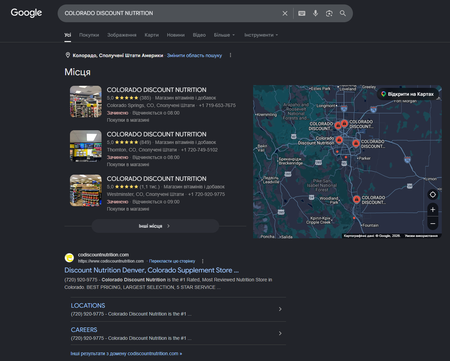The width and height of the screenshot is (450, 361).
Task: Open Colorado Springs store photo thumbnail
Action: pyautogui.click(x=86, y=102)
